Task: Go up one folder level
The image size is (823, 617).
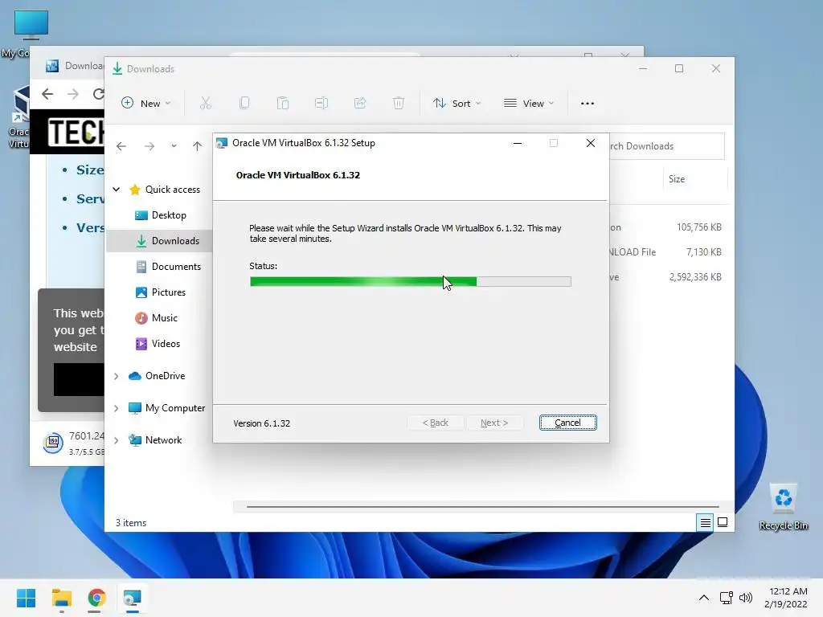Action: pyautogui.click(x=197, y=146)
